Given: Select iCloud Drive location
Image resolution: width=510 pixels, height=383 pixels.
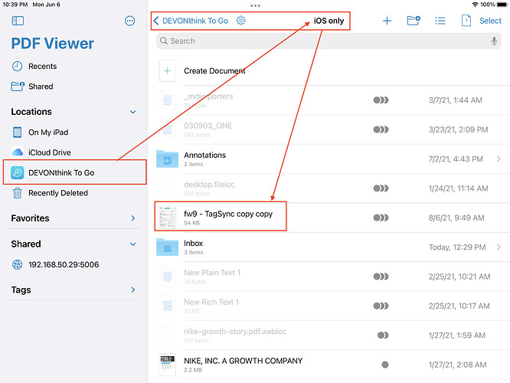Looking at the screenshot, I should pyautogui.click(x=75, y=152).
